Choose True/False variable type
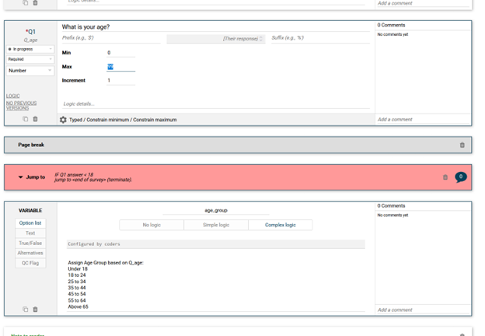Screen dimensions: 485x336 click(30, 243)
